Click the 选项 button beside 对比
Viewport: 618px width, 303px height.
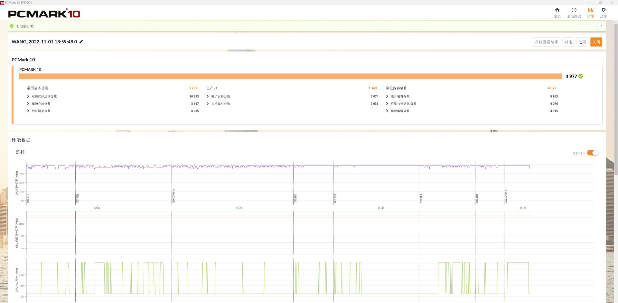pyautogui.click(x=582, y=42)
